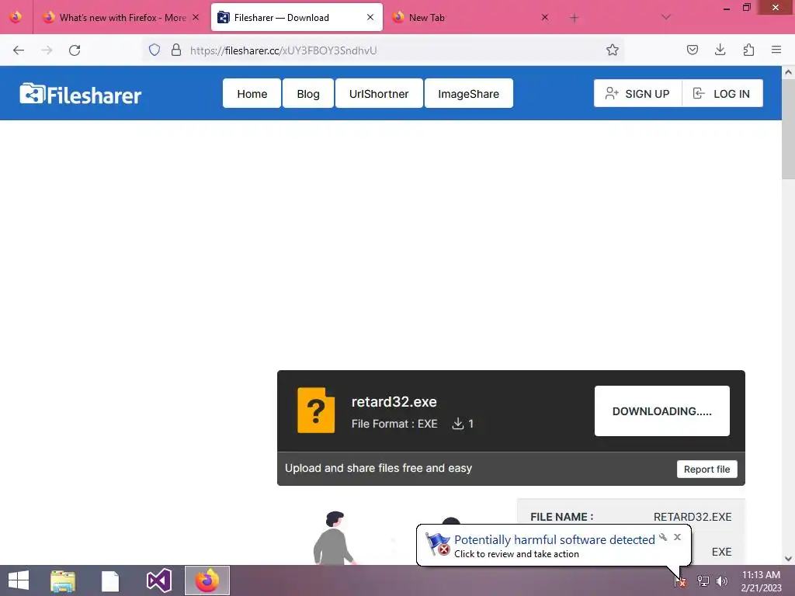Click the FILE NAME : label
This screenshot has height=596, width=795.
(x=562, y=517)
